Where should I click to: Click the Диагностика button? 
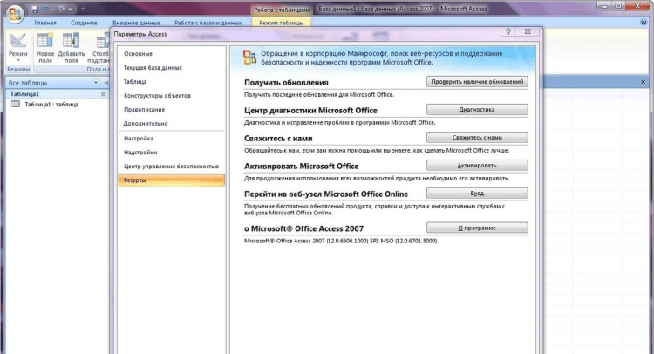pyautogui.click(x=477, y=110)
